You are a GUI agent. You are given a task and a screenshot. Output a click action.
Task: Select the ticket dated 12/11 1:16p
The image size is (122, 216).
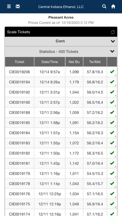coord(61,173)
